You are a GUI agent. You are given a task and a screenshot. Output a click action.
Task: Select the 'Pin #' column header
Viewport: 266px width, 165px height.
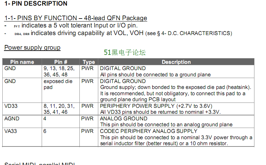[61, 62]
